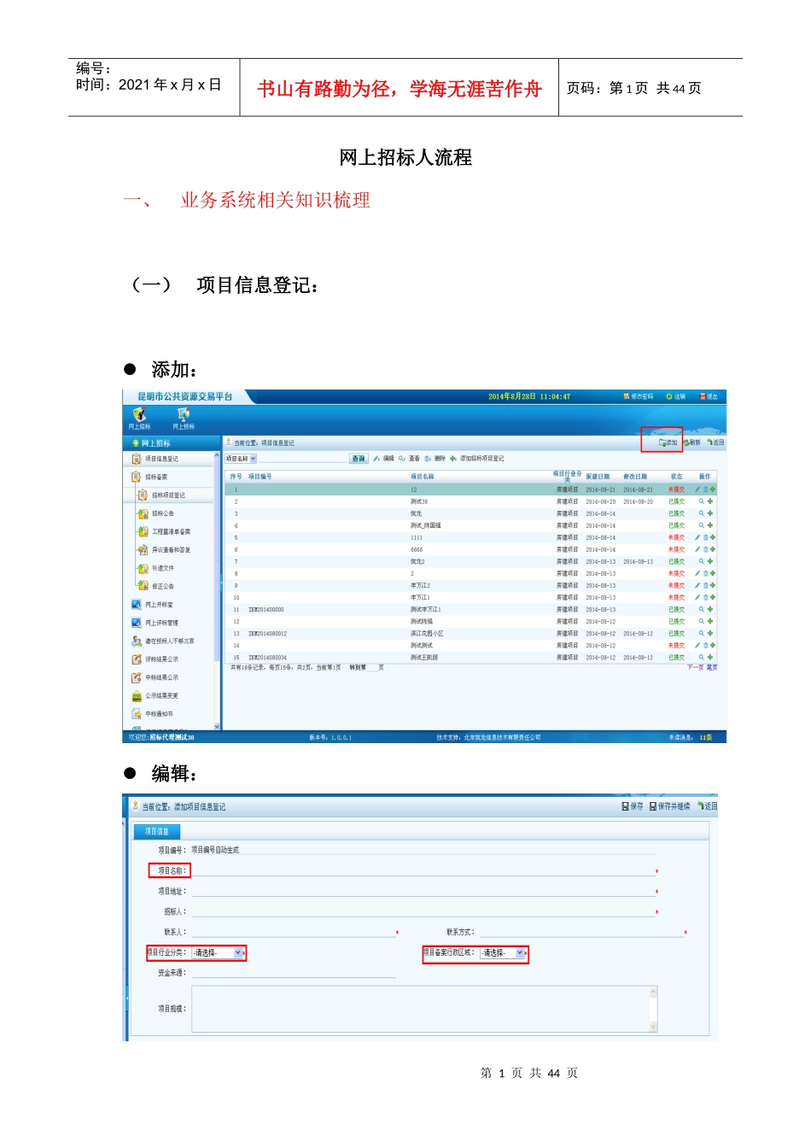811x1148 pixels.
Task: Click the magnifier view icon in row 2
Action: pyautogui.click(x=702, y=501)
